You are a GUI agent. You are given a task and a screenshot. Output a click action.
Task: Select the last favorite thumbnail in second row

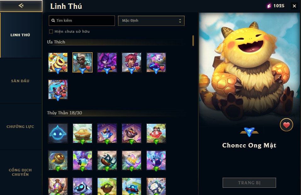58,89
